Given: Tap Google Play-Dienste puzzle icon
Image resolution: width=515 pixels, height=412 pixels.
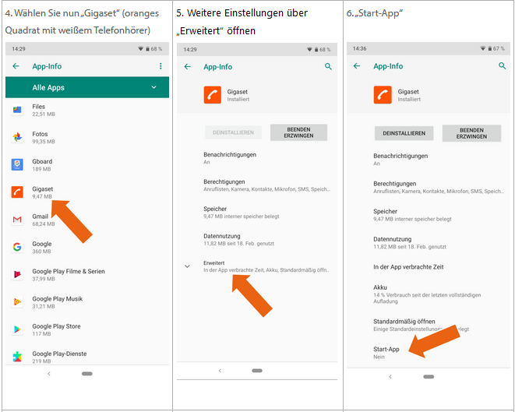Looking at the screenshot, I should [17, 357].
